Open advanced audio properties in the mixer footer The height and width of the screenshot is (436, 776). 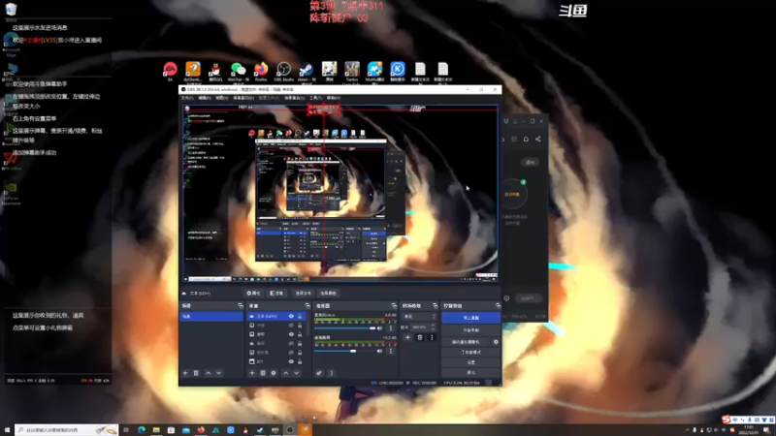pyautogui.click(x=319, y=373)
